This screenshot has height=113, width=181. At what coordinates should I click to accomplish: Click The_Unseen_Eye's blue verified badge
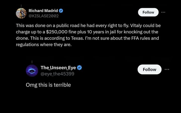[x=79, y=68]
